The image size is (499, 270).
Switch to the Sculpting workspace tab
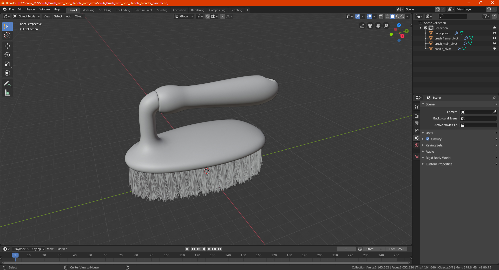[x=105, y=10]
